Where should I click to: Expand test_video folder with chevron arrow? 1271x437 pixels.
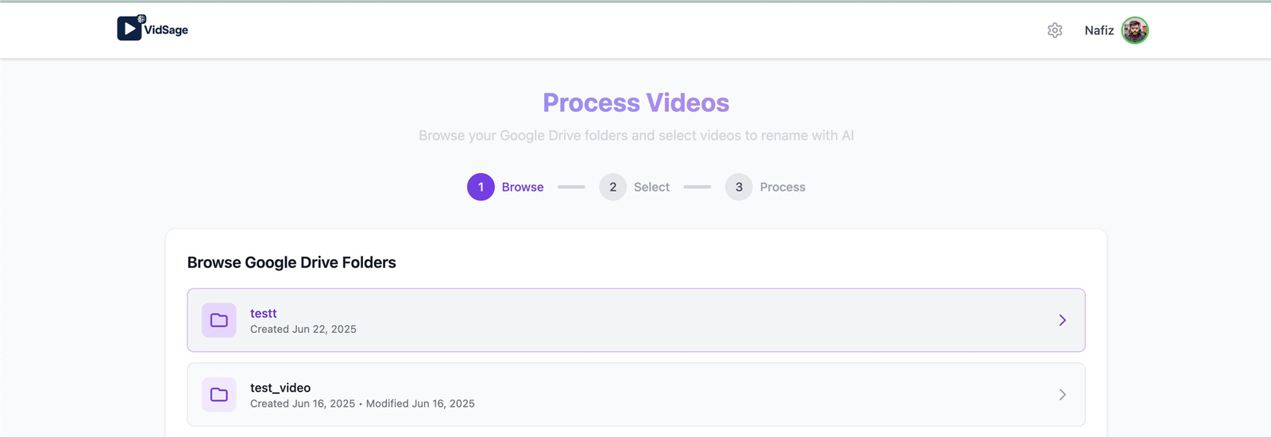pyautogui.click(x=1062, y=395)
